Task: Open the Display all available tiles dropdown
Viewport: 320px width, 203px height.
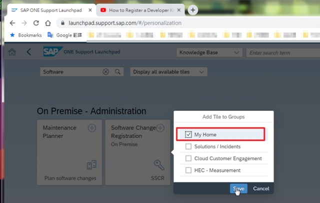Action: pos(169,72)
